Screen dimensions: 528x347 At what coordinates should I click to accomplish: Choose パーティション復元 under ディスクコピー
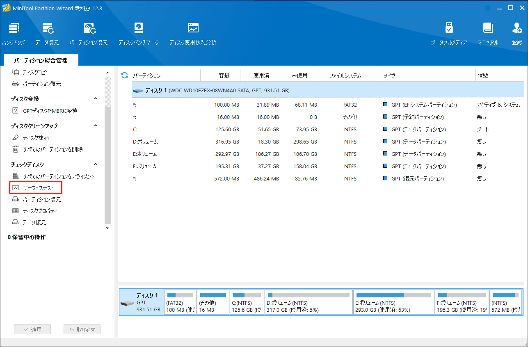point(41,84)
